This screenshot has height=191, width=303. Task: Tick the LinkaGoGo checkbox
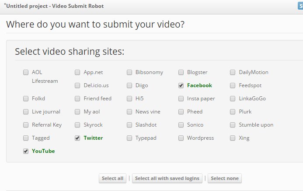pyautogui.click(x=233, y=99)
